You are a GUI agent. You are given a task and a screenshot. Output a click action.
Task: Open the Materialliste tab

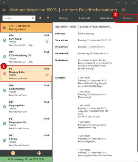pos(106,18)
